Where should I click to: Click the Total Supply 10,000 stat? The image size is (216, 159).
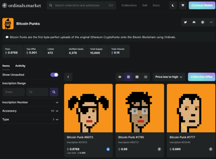point(98,51)
